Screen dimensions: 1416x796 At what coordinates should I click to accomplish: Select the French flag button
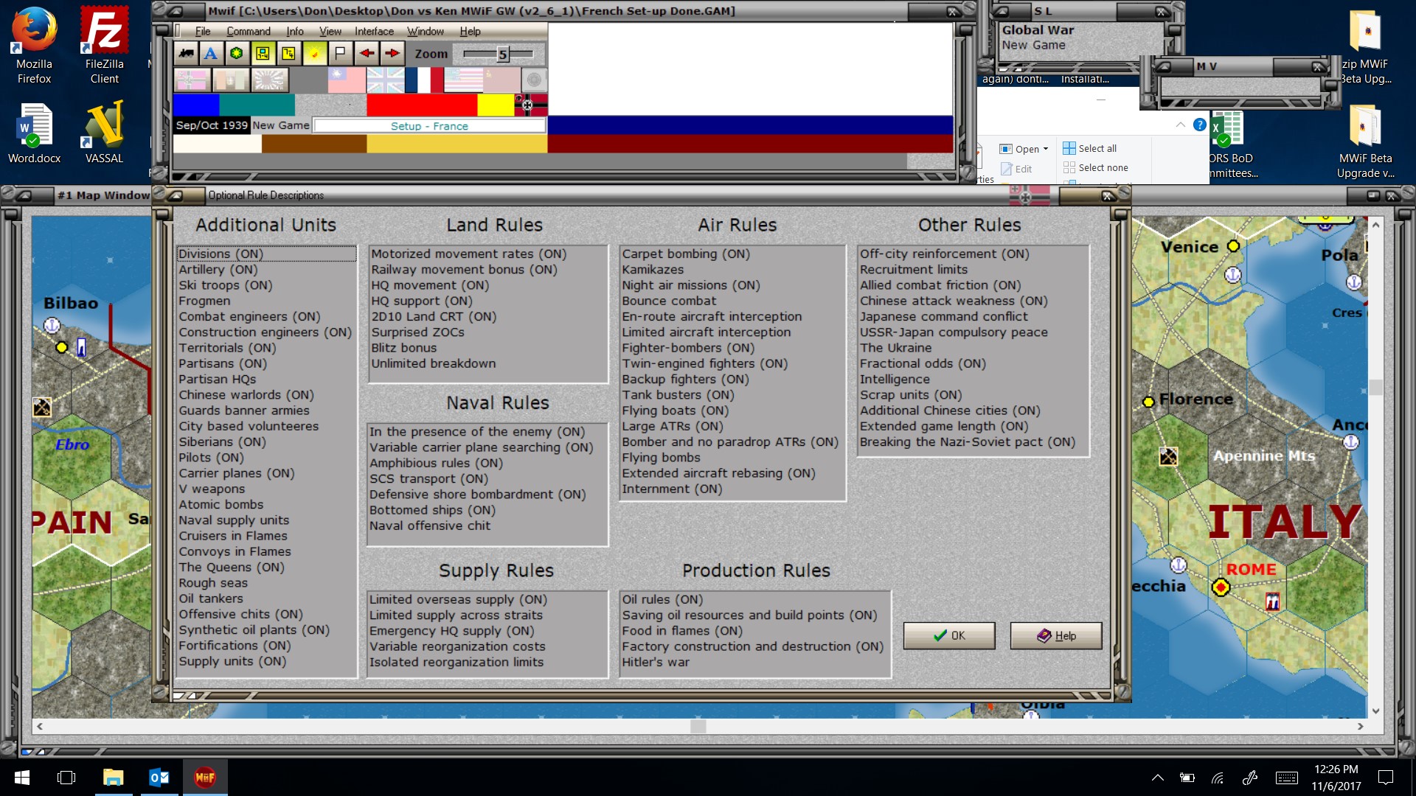click(x=423, y=80)
